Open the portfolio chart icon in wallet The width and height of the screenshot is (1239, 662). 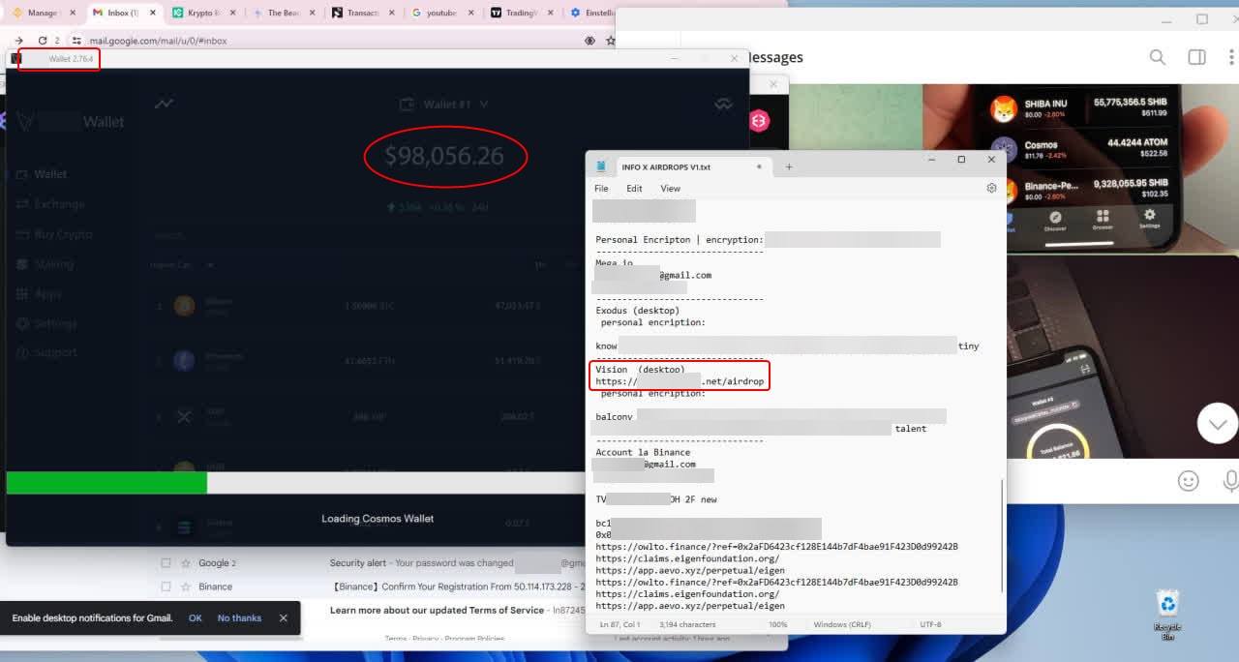point(165,104)
